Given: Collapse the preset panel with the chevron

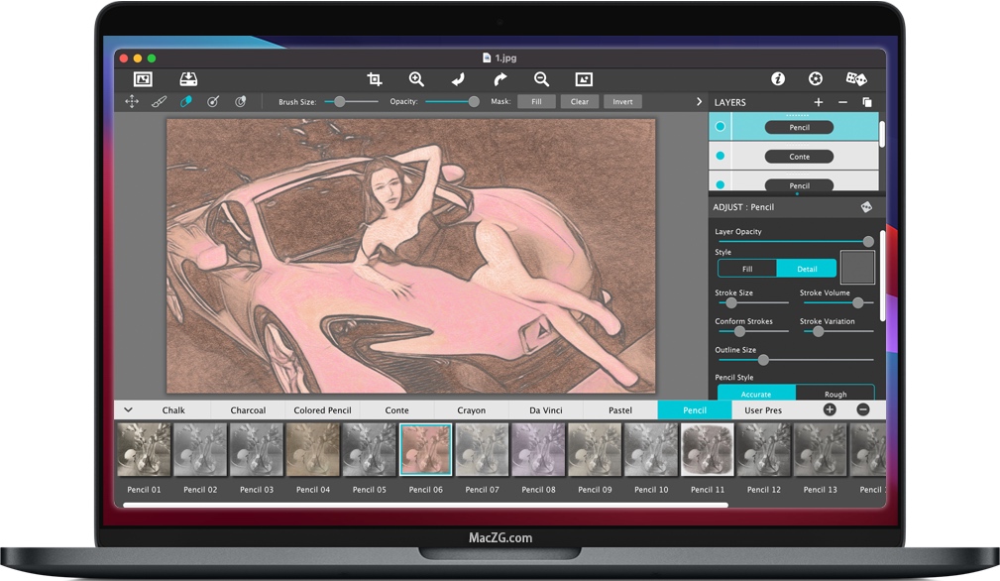Looking at the screenshot, I should [128, 409].
